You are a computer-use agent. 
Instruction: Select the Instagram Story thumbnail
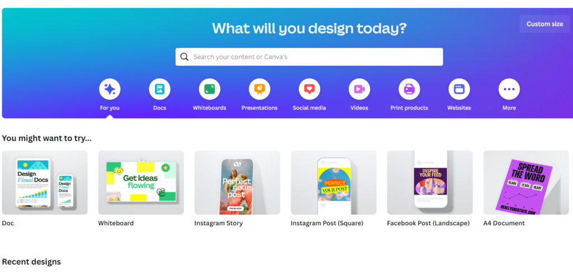coord(237,183)
